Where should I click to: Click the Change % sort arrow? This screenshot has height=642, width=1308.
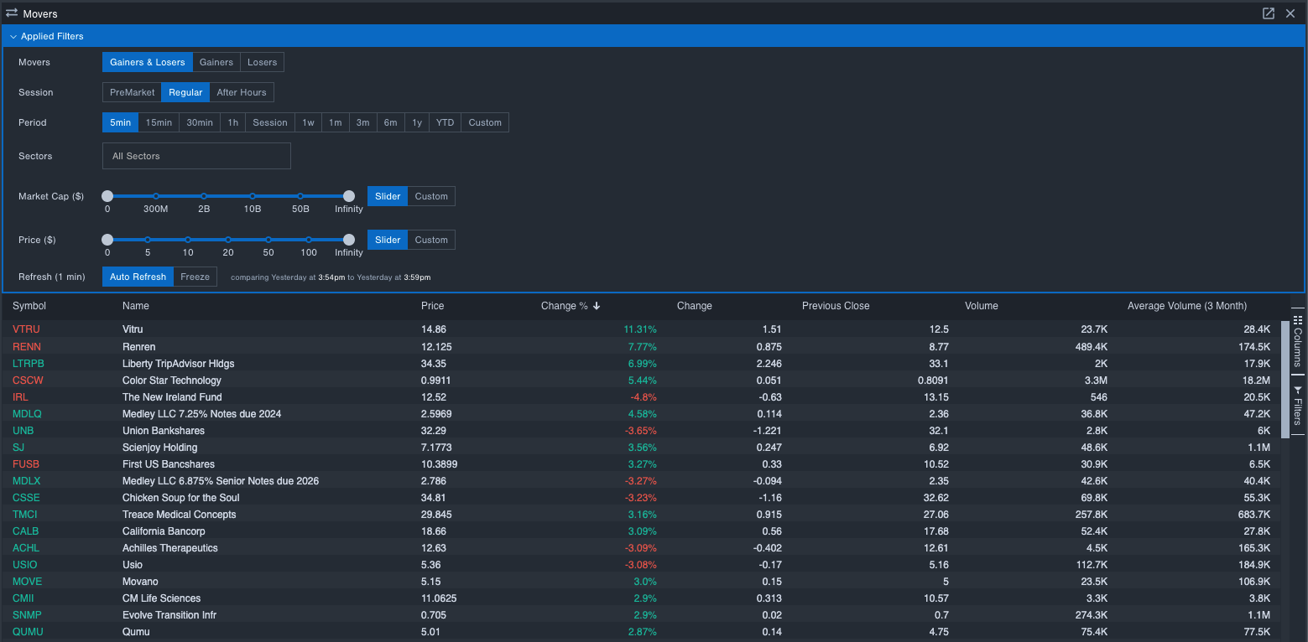(x=597, y=306)
